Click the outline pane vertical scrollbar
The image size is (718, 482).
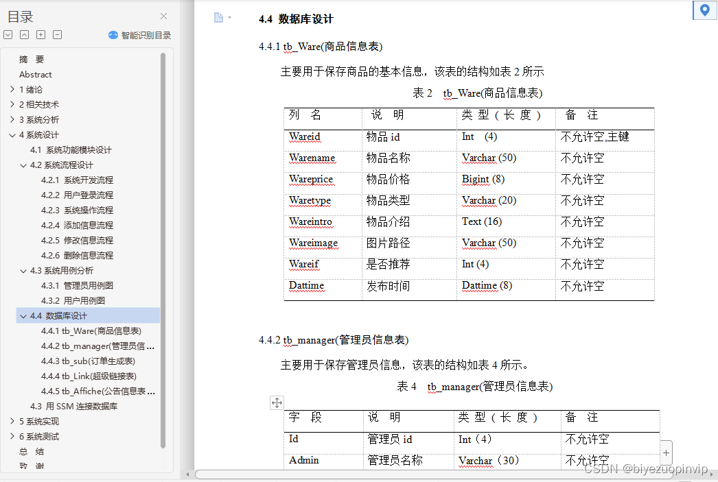click(163, 251)
